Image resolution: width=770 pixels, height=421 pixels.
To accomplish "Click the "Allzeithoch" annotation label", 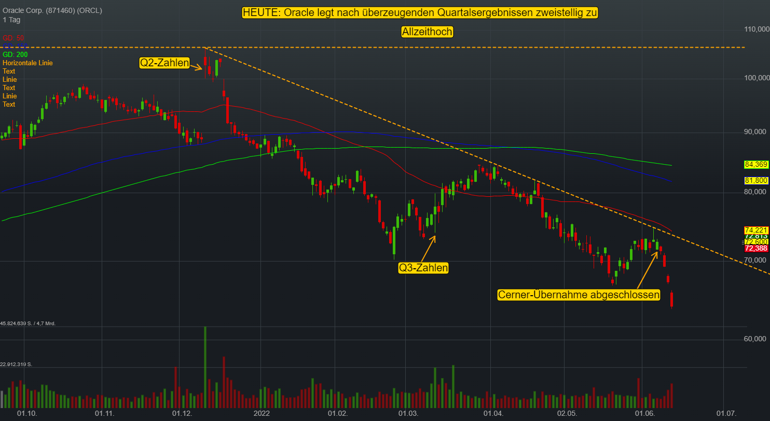I will click(427, 32).
